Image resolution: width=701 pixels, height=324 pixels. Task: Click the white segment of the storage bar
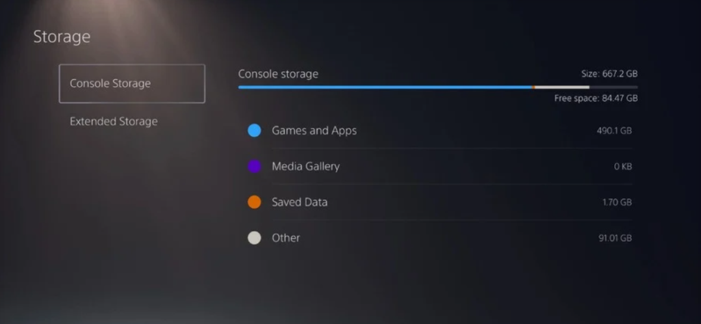point(562,87)
